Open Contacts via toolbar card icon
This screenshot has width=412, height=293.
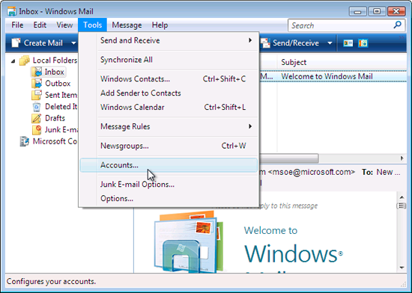pos(348,43)
